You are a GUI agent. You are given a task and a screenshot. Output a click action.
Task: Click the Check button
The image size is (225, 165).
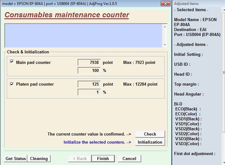point(150,134)
